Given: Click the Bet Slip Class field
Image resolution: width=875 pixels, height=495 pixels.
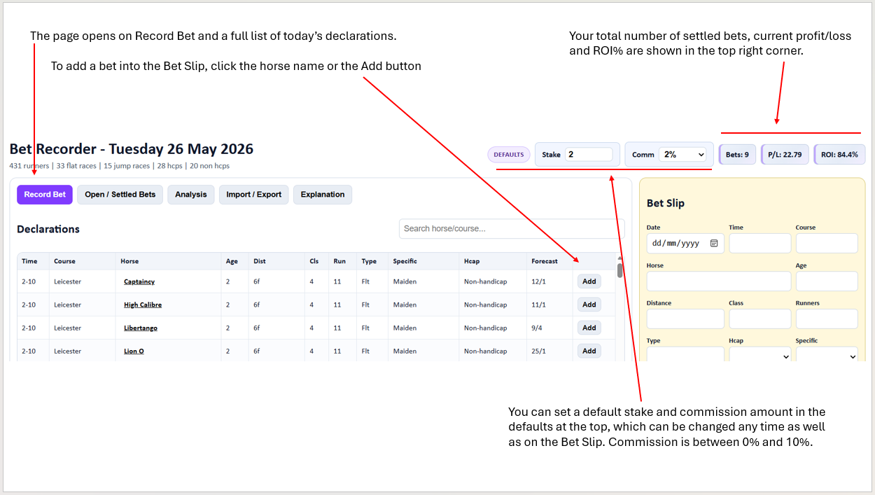Looking at the screenshot, I should point(760,319).
